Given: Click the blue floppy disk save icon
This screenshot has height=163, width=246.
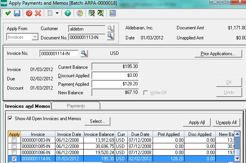Looking at the screenshot, I should pos(17,14).
